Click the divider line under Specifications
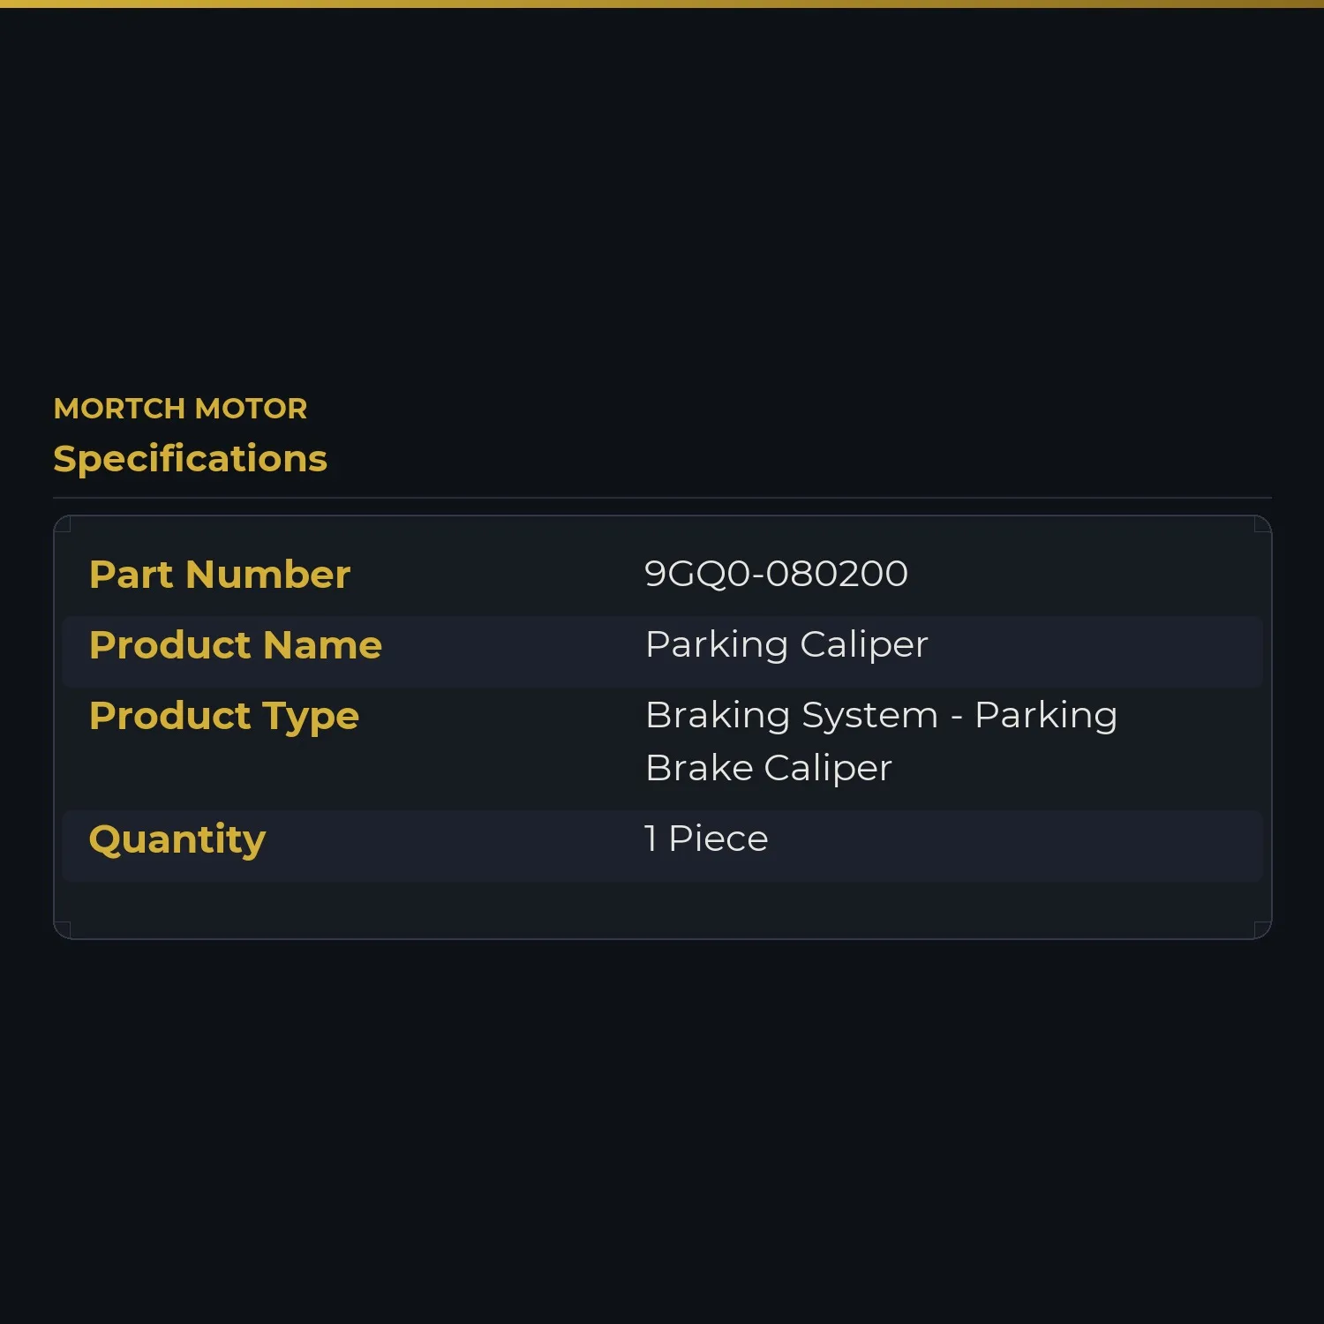This screenshot has height=1324, width=1324. (x=662, y=498)
